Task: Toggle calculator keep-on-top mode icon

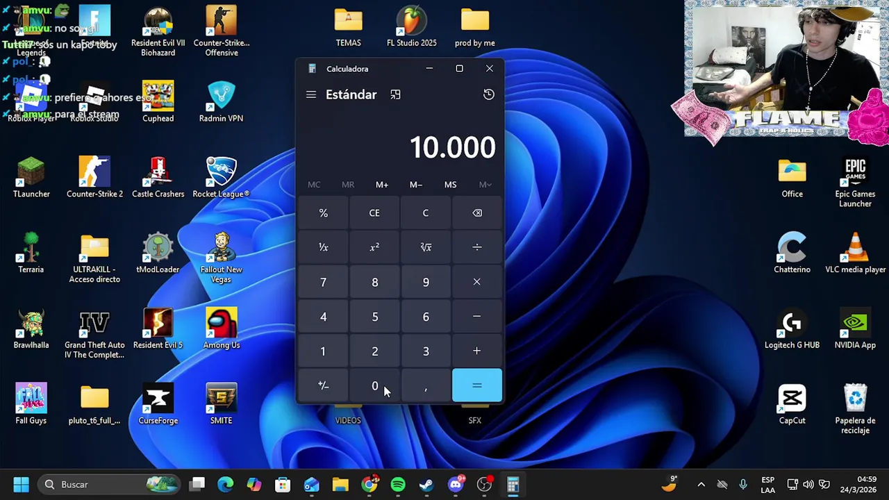Action: [395, 94]
